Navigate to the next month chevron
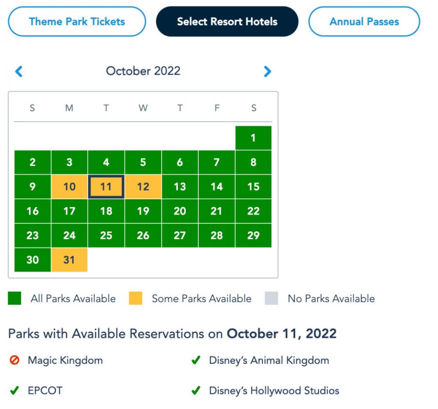The height and width of the screenshot is (409, 438). [x=268, y=71]
